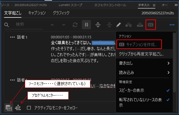Switch to グラフィック tab
This screenshot has height=115, width=179.
point(61,13)
